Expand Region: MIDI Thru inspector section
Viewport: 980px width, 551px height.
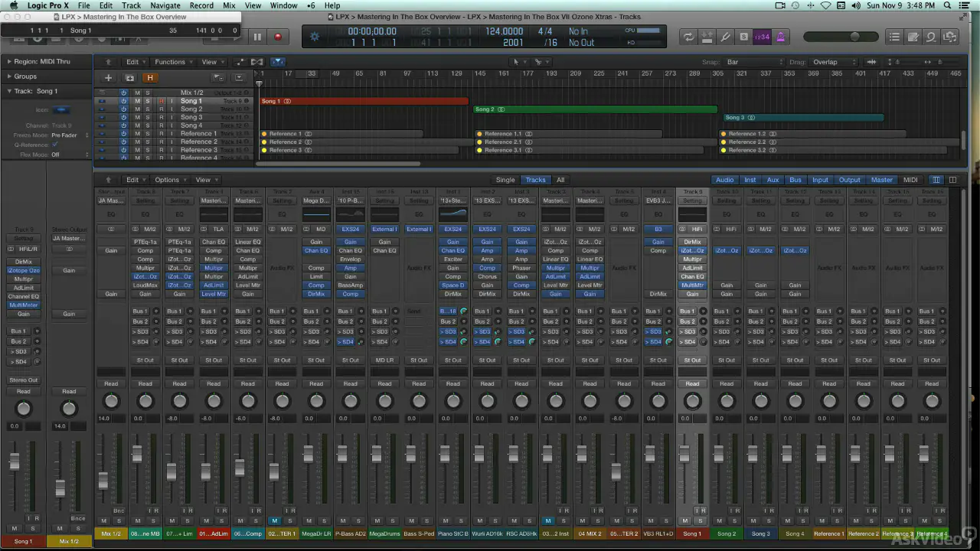[x=9, y=61]
